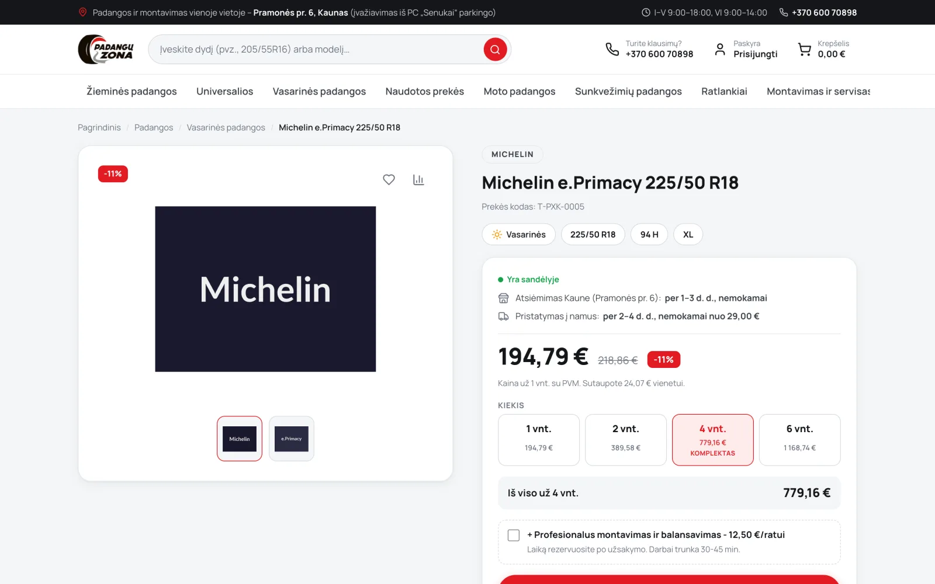Screen dimensions: 935x584
Task: Click the crossed-out 218,86 € price
Action: 618,360
